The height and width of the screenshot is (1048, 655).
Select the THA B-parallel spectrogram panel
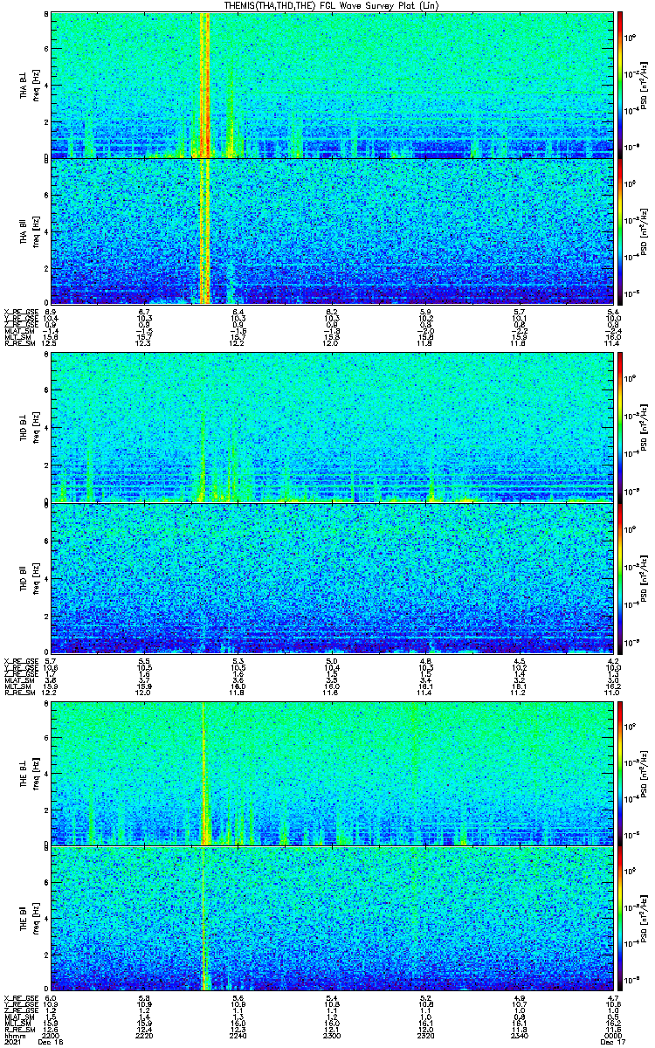pos(332,231)
